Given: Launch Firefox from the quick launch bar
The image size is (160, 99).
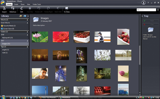Looking at the screenshot, I should pos(22,98).
